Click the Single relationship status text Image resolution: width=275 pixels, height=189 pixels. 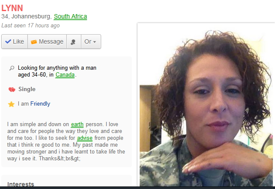pos(27,89)
